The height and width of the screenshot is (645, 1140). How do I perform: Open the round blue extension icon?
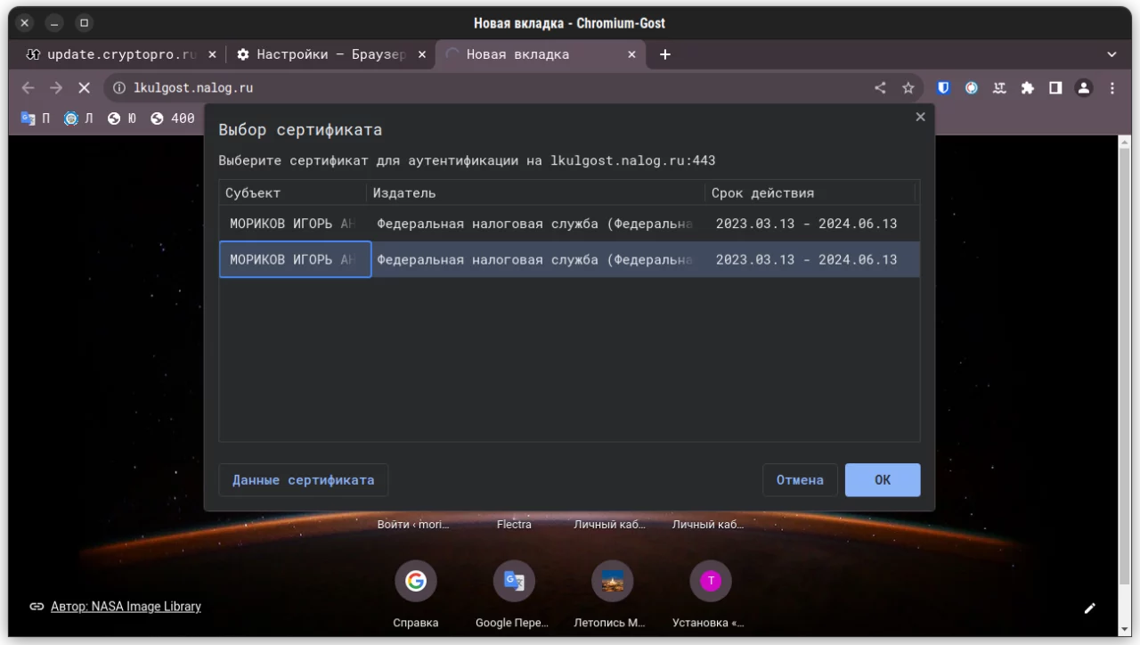tap(972, 88)
